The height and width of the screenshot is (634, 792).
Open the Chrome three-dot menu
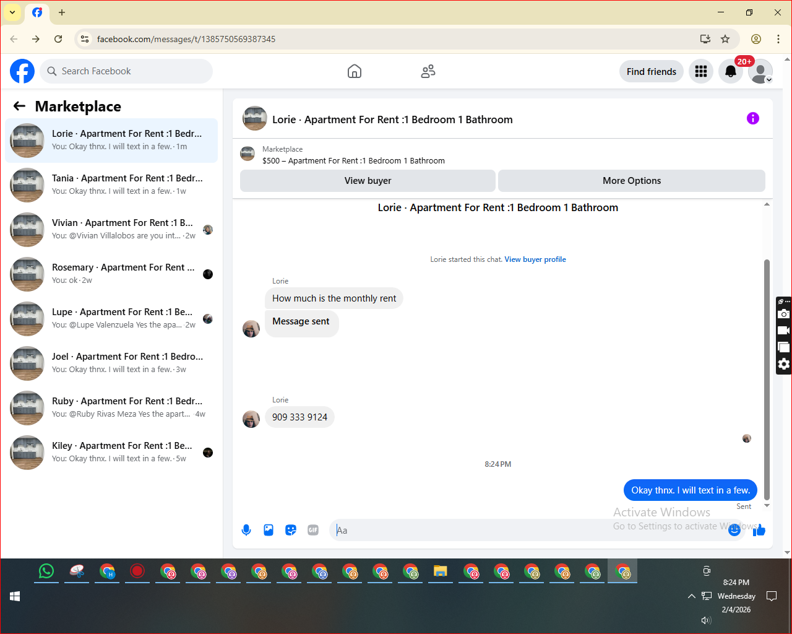pos(778,39)
